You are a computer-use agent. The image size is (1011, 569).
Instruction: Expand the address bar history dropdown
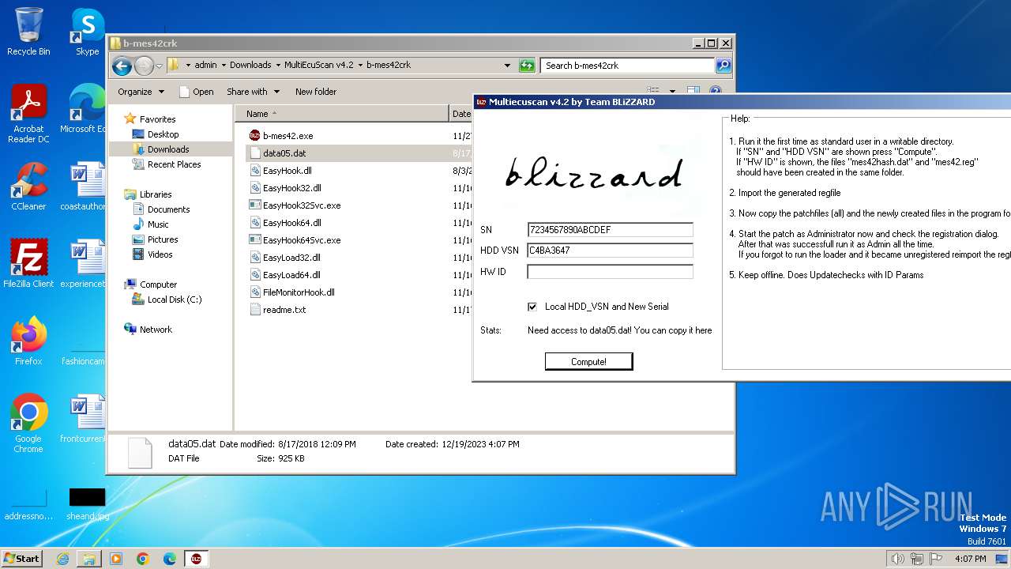[x=507, y=66]
